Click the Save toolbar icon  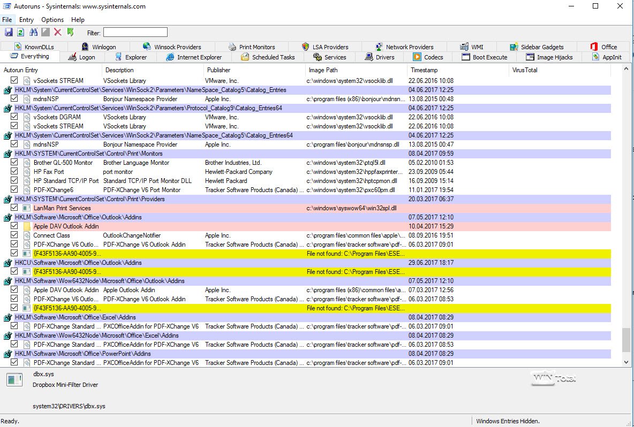[8, 33]
